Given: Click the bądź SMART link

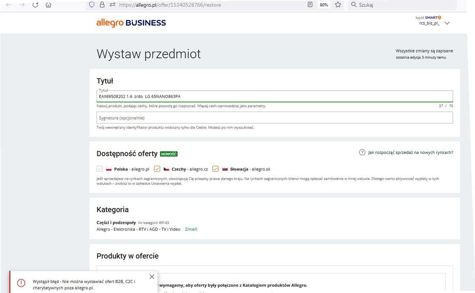Looking at the screenshot, I should point(428,18).
